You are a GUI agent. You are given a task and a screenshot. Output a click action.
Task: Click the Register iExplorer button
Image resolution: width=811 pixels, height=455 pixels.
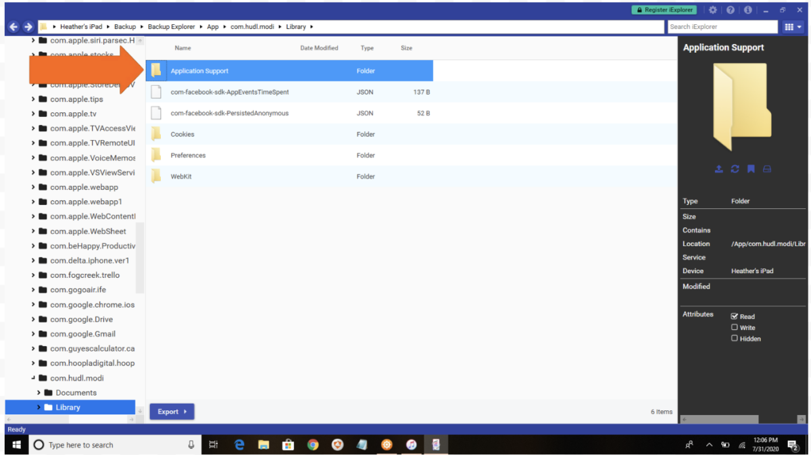[664, 10]
